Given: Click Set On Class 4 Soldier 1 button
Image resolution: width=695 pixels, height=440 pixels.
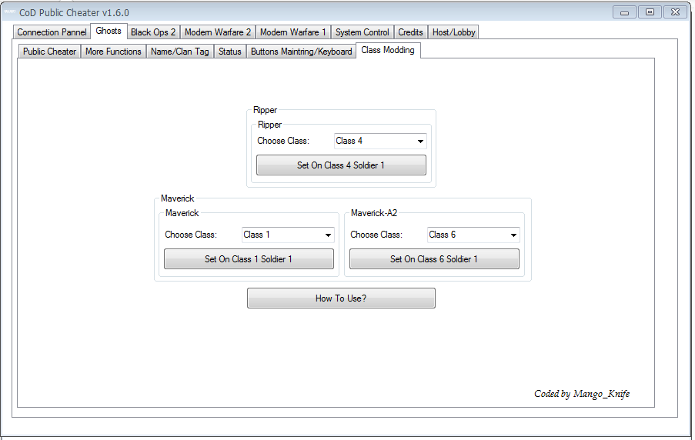Looking at the screenshot, I should click(341, 165).
